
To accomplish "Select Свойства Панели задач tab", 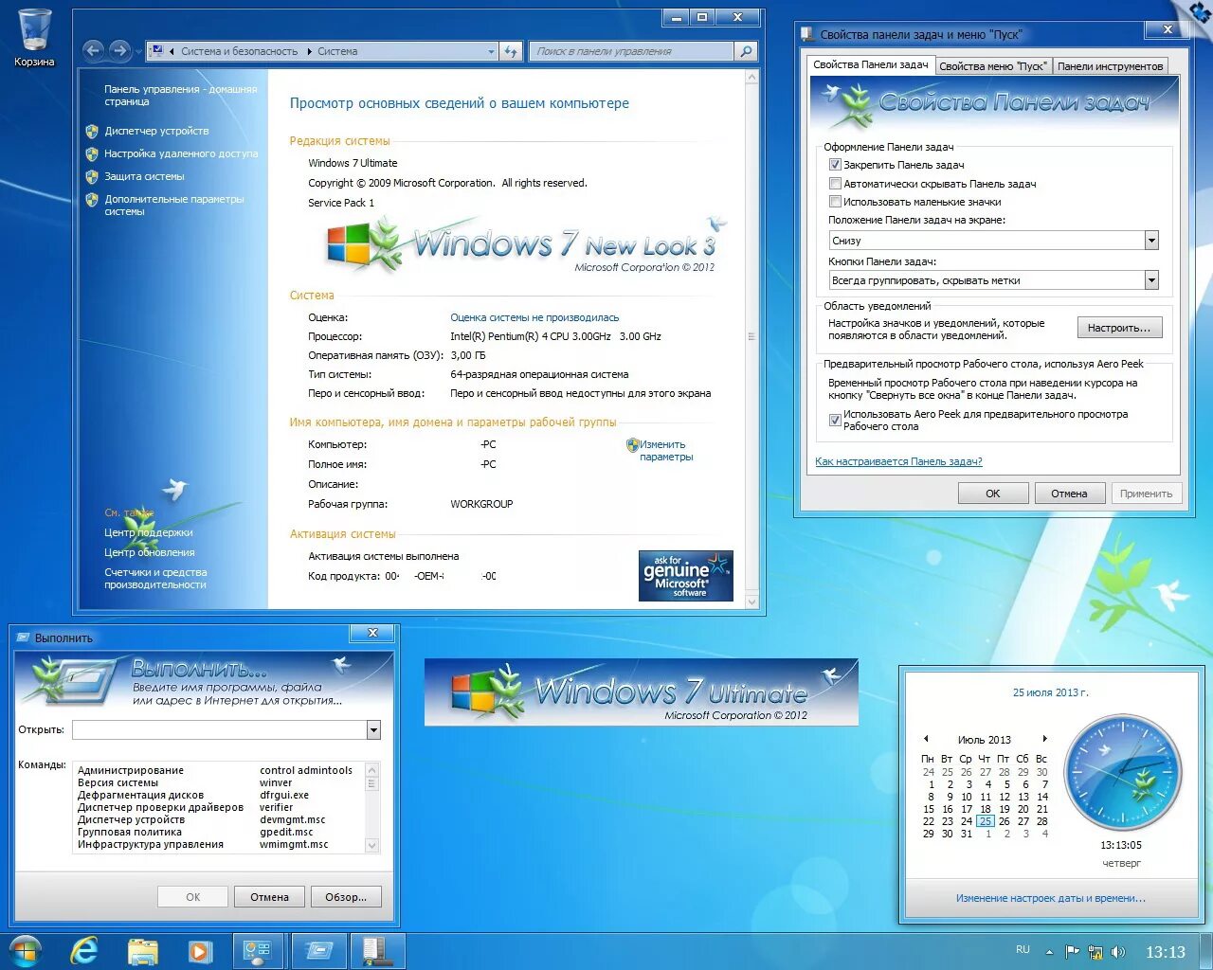I will tap(871, 64).
